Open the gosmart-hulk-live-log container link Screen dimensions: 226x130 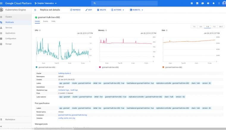coord(79,115)
